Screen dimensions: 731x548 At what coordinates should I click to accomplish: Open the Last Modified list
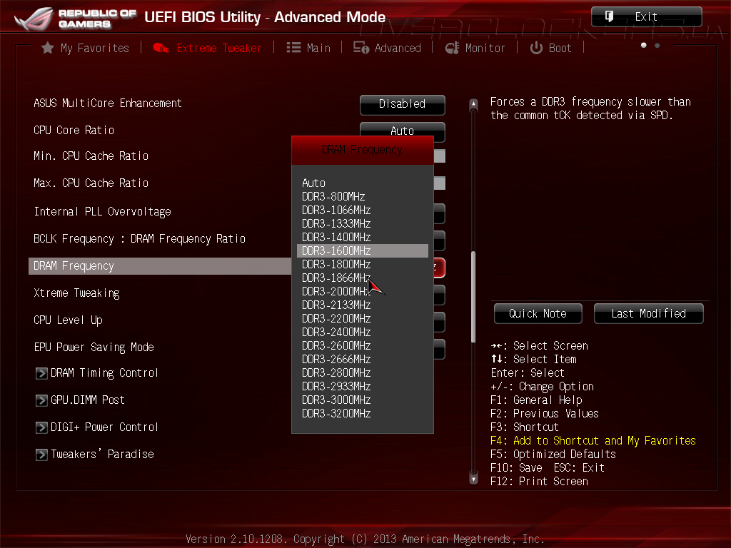[x=648, y=314]
